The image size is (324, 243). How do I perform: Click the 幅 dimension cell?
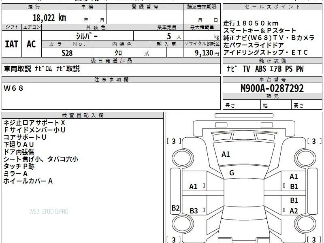click(276, 105)
